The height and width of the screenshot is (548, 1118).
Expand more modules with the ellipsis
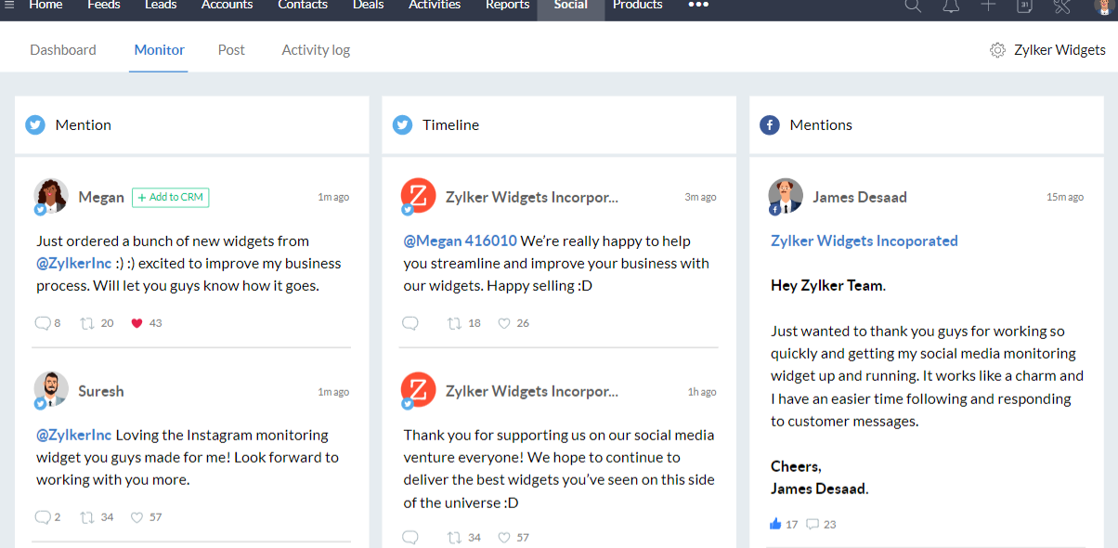(698, 5)
